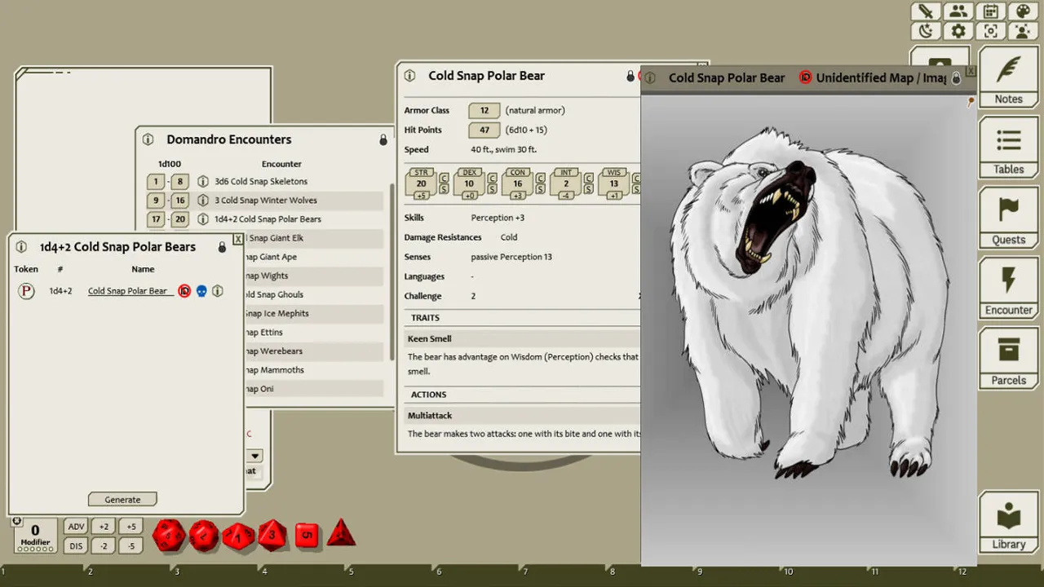Screen dimensions: 1044x587
Task: Click info icon on the polar bear image window
Action: (x=649, y=78)
